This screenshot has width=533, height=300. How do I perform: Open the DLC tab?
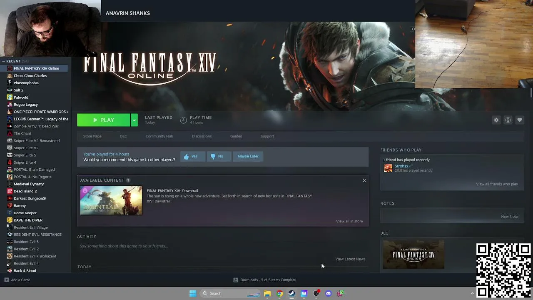(123, 136)
